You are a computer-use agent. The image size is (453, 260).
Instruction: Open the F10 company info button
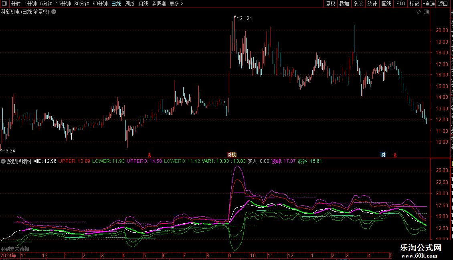(x=400, y=4)
